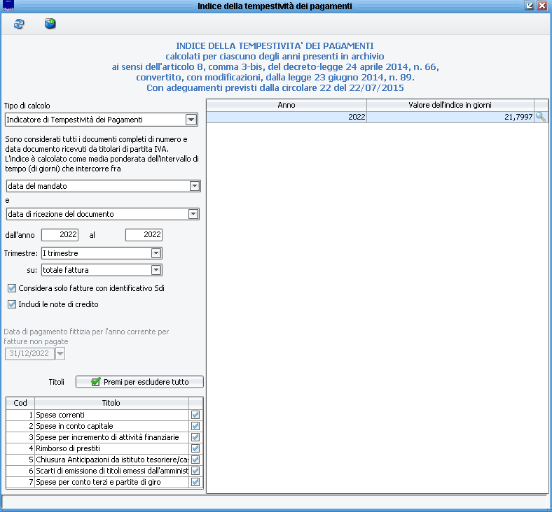
Task: Uncheck 'Includi le note di credito'
Action: 12,304
